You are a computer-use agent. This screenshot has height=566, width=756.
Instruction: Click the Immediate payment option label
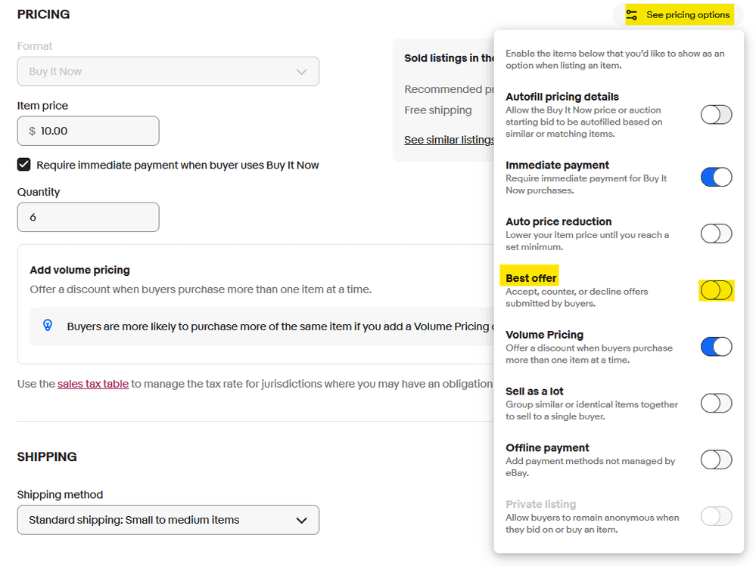558,165
